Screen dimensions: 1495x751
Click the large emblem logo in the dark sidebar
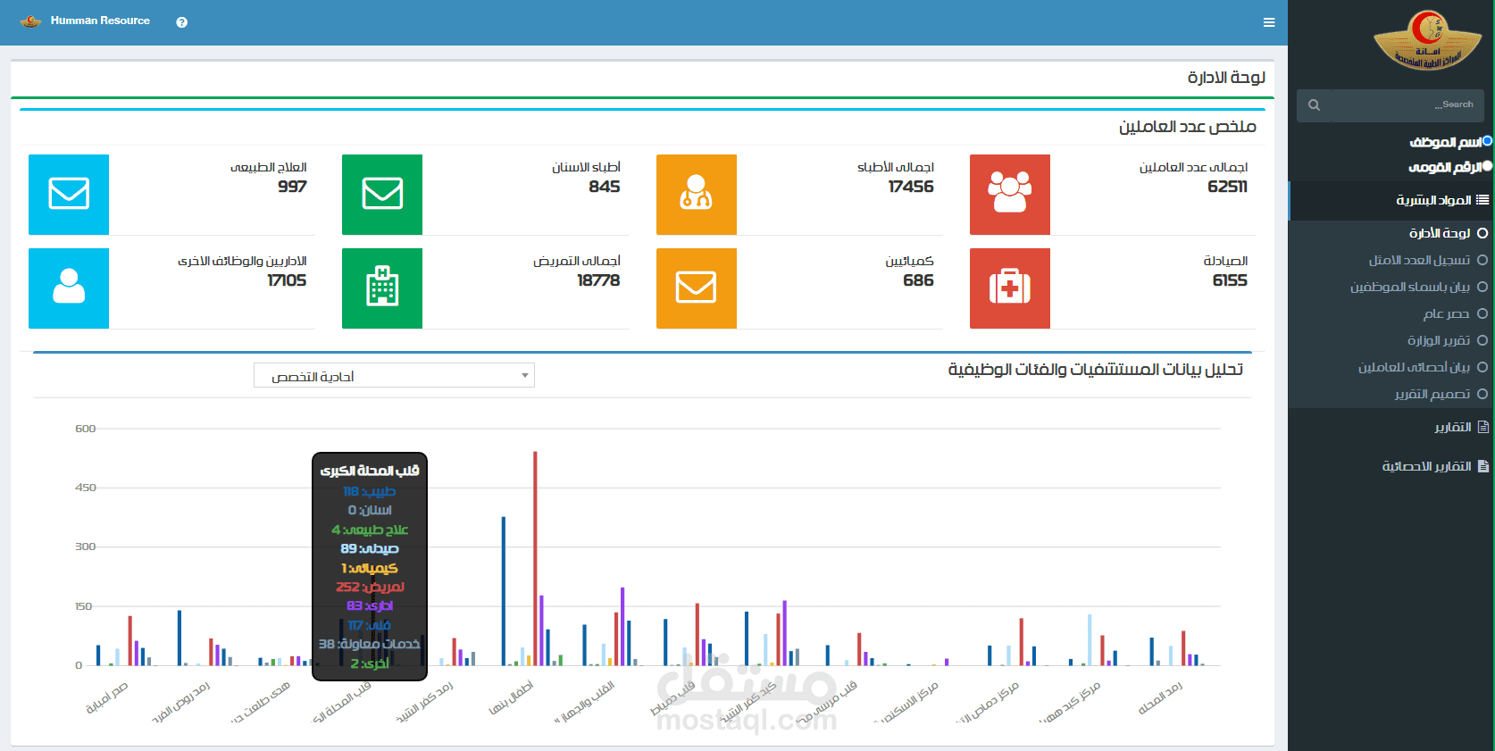click(1427, 41)
